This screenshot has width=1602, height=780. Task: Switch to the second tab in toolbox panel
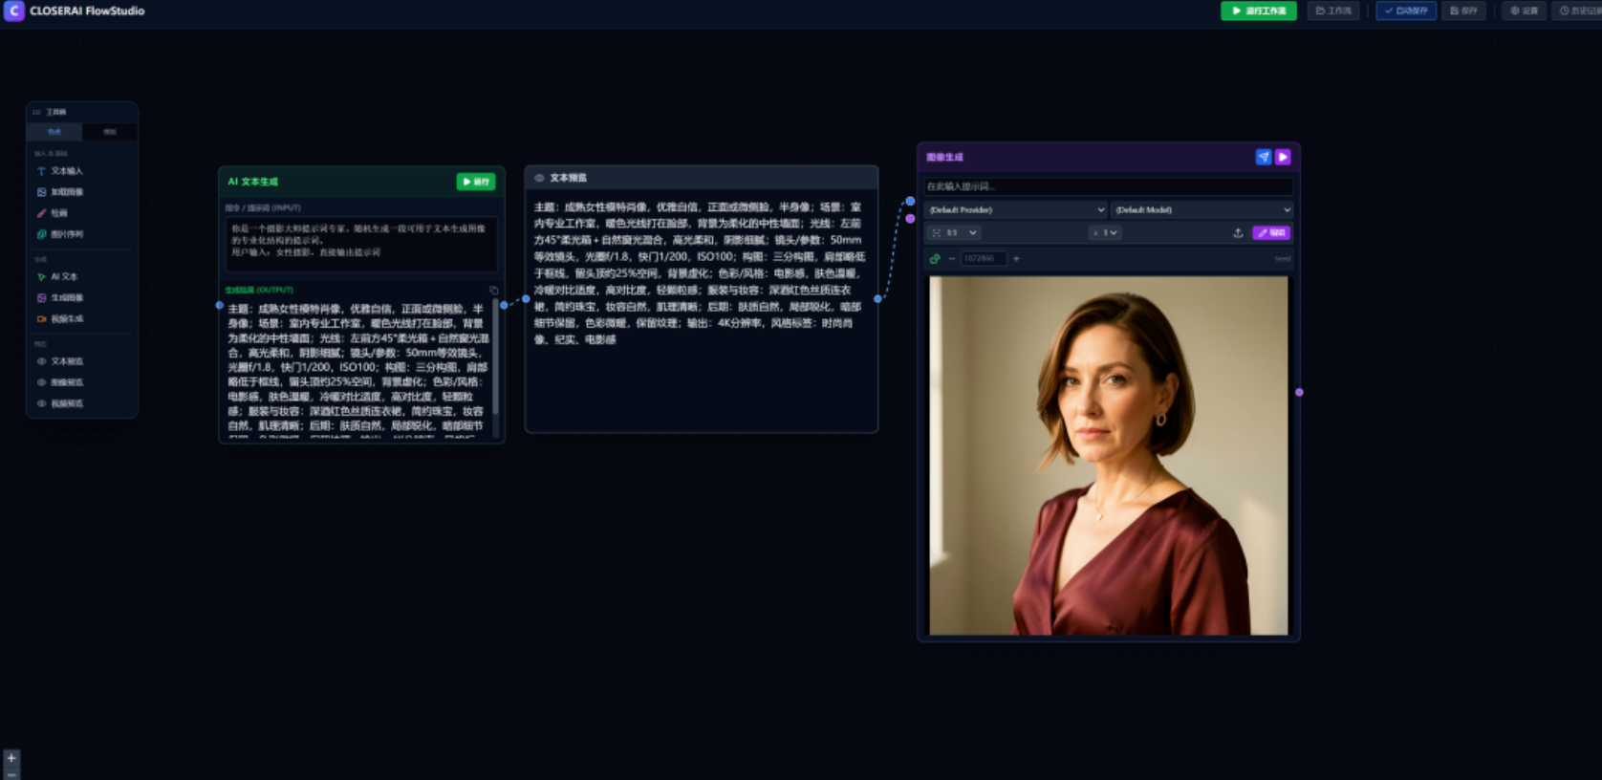coord(109,132)
